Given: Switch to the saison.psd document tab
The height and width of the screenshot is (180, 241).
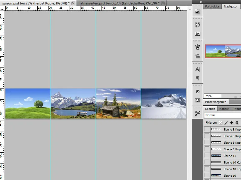Looking at the screenshot, I should (36, 3).
